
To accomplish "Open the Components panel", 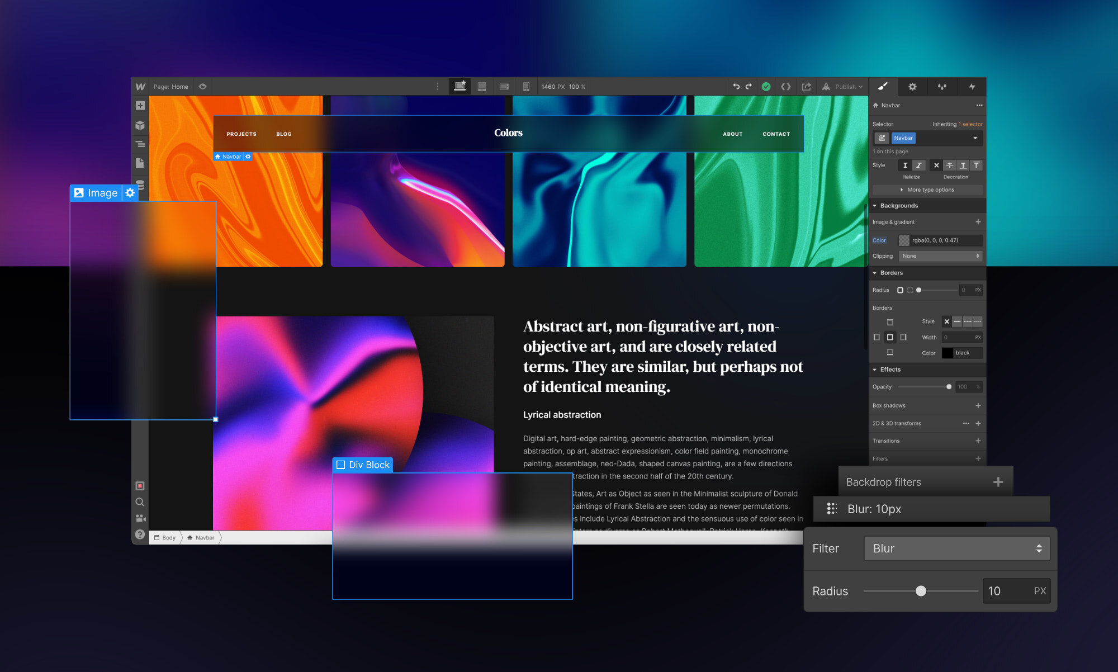I will tap(140, 125).
